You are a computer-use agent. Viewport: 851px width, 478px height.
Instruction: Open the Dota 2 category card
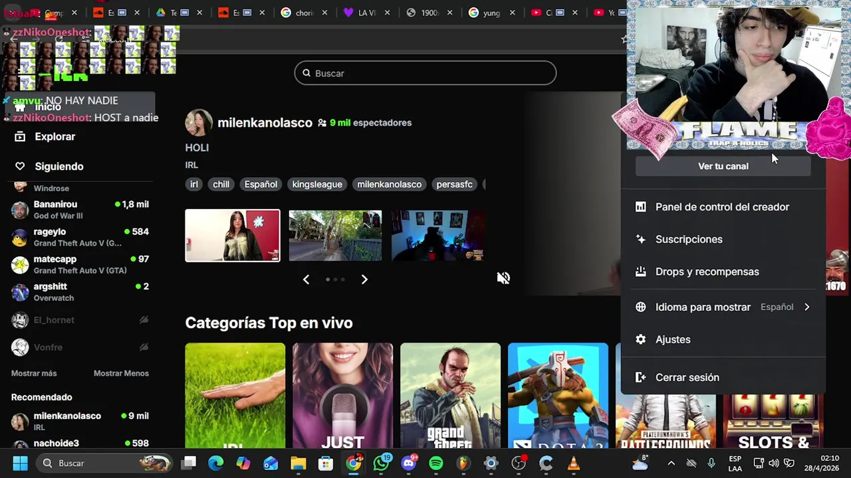[558, 396]
